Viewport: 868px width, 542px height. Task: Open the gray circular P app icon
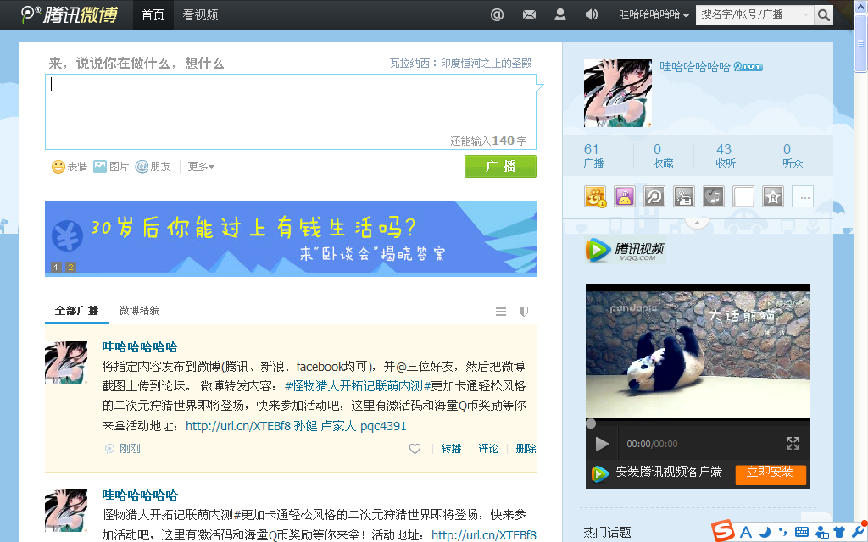tap(654, 196)
